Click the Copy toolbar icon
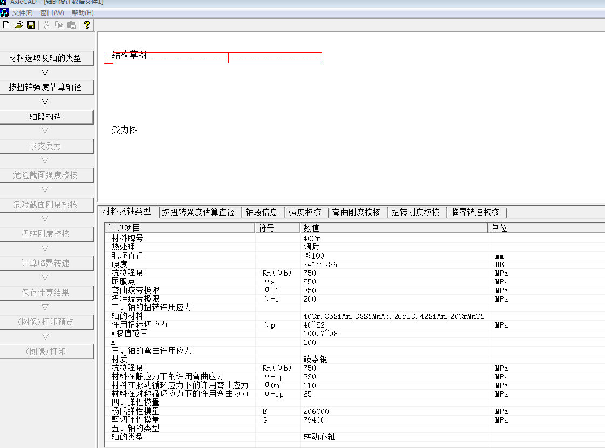 59,25
